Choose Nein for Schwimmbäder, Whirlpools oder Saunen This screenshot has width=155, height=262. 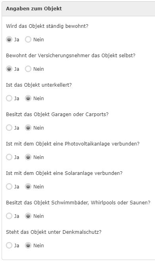tap(28, 216)
